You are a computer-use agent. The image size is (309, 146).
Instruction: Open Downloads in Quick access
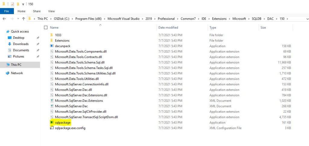click(x=21, y=44)
